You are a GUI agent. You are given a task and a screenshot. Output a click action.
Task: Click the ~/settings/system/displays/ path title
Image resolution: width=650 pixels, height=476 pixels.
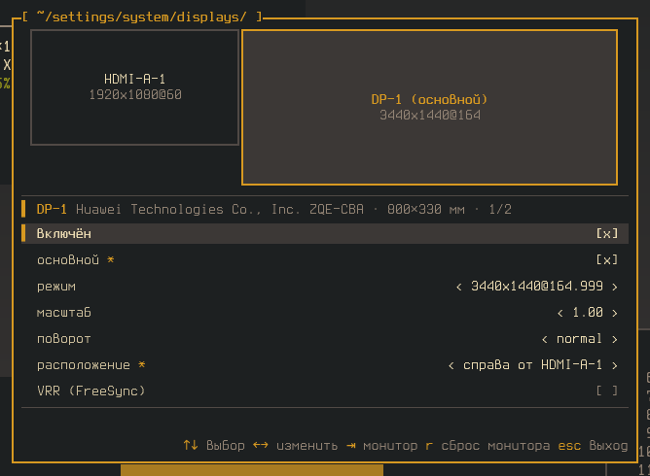click(142, 17)
